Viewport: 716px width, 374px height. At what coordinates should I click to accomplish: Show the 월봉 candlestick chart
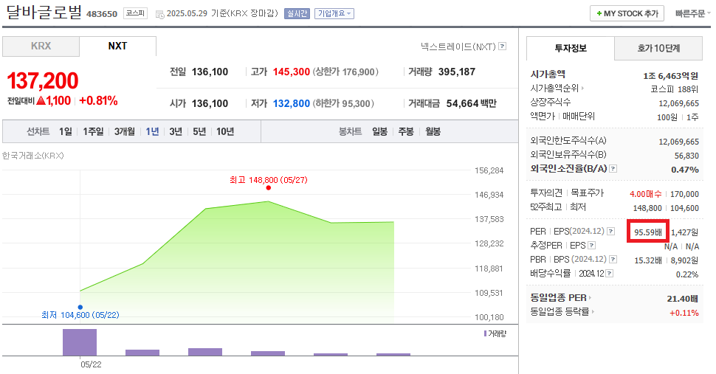[x=433, y=131]
